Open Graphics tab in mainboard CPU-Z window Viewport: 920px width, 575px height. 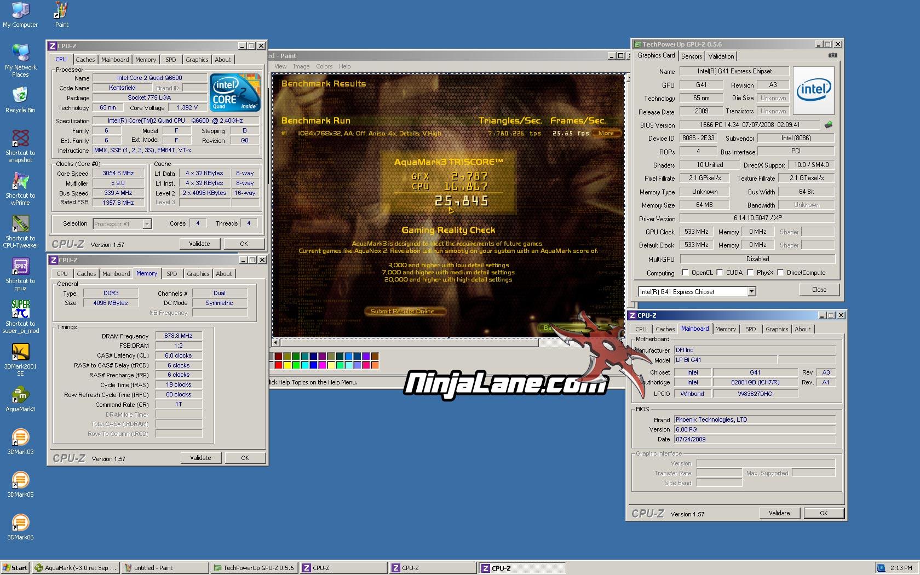coord(777,329)
